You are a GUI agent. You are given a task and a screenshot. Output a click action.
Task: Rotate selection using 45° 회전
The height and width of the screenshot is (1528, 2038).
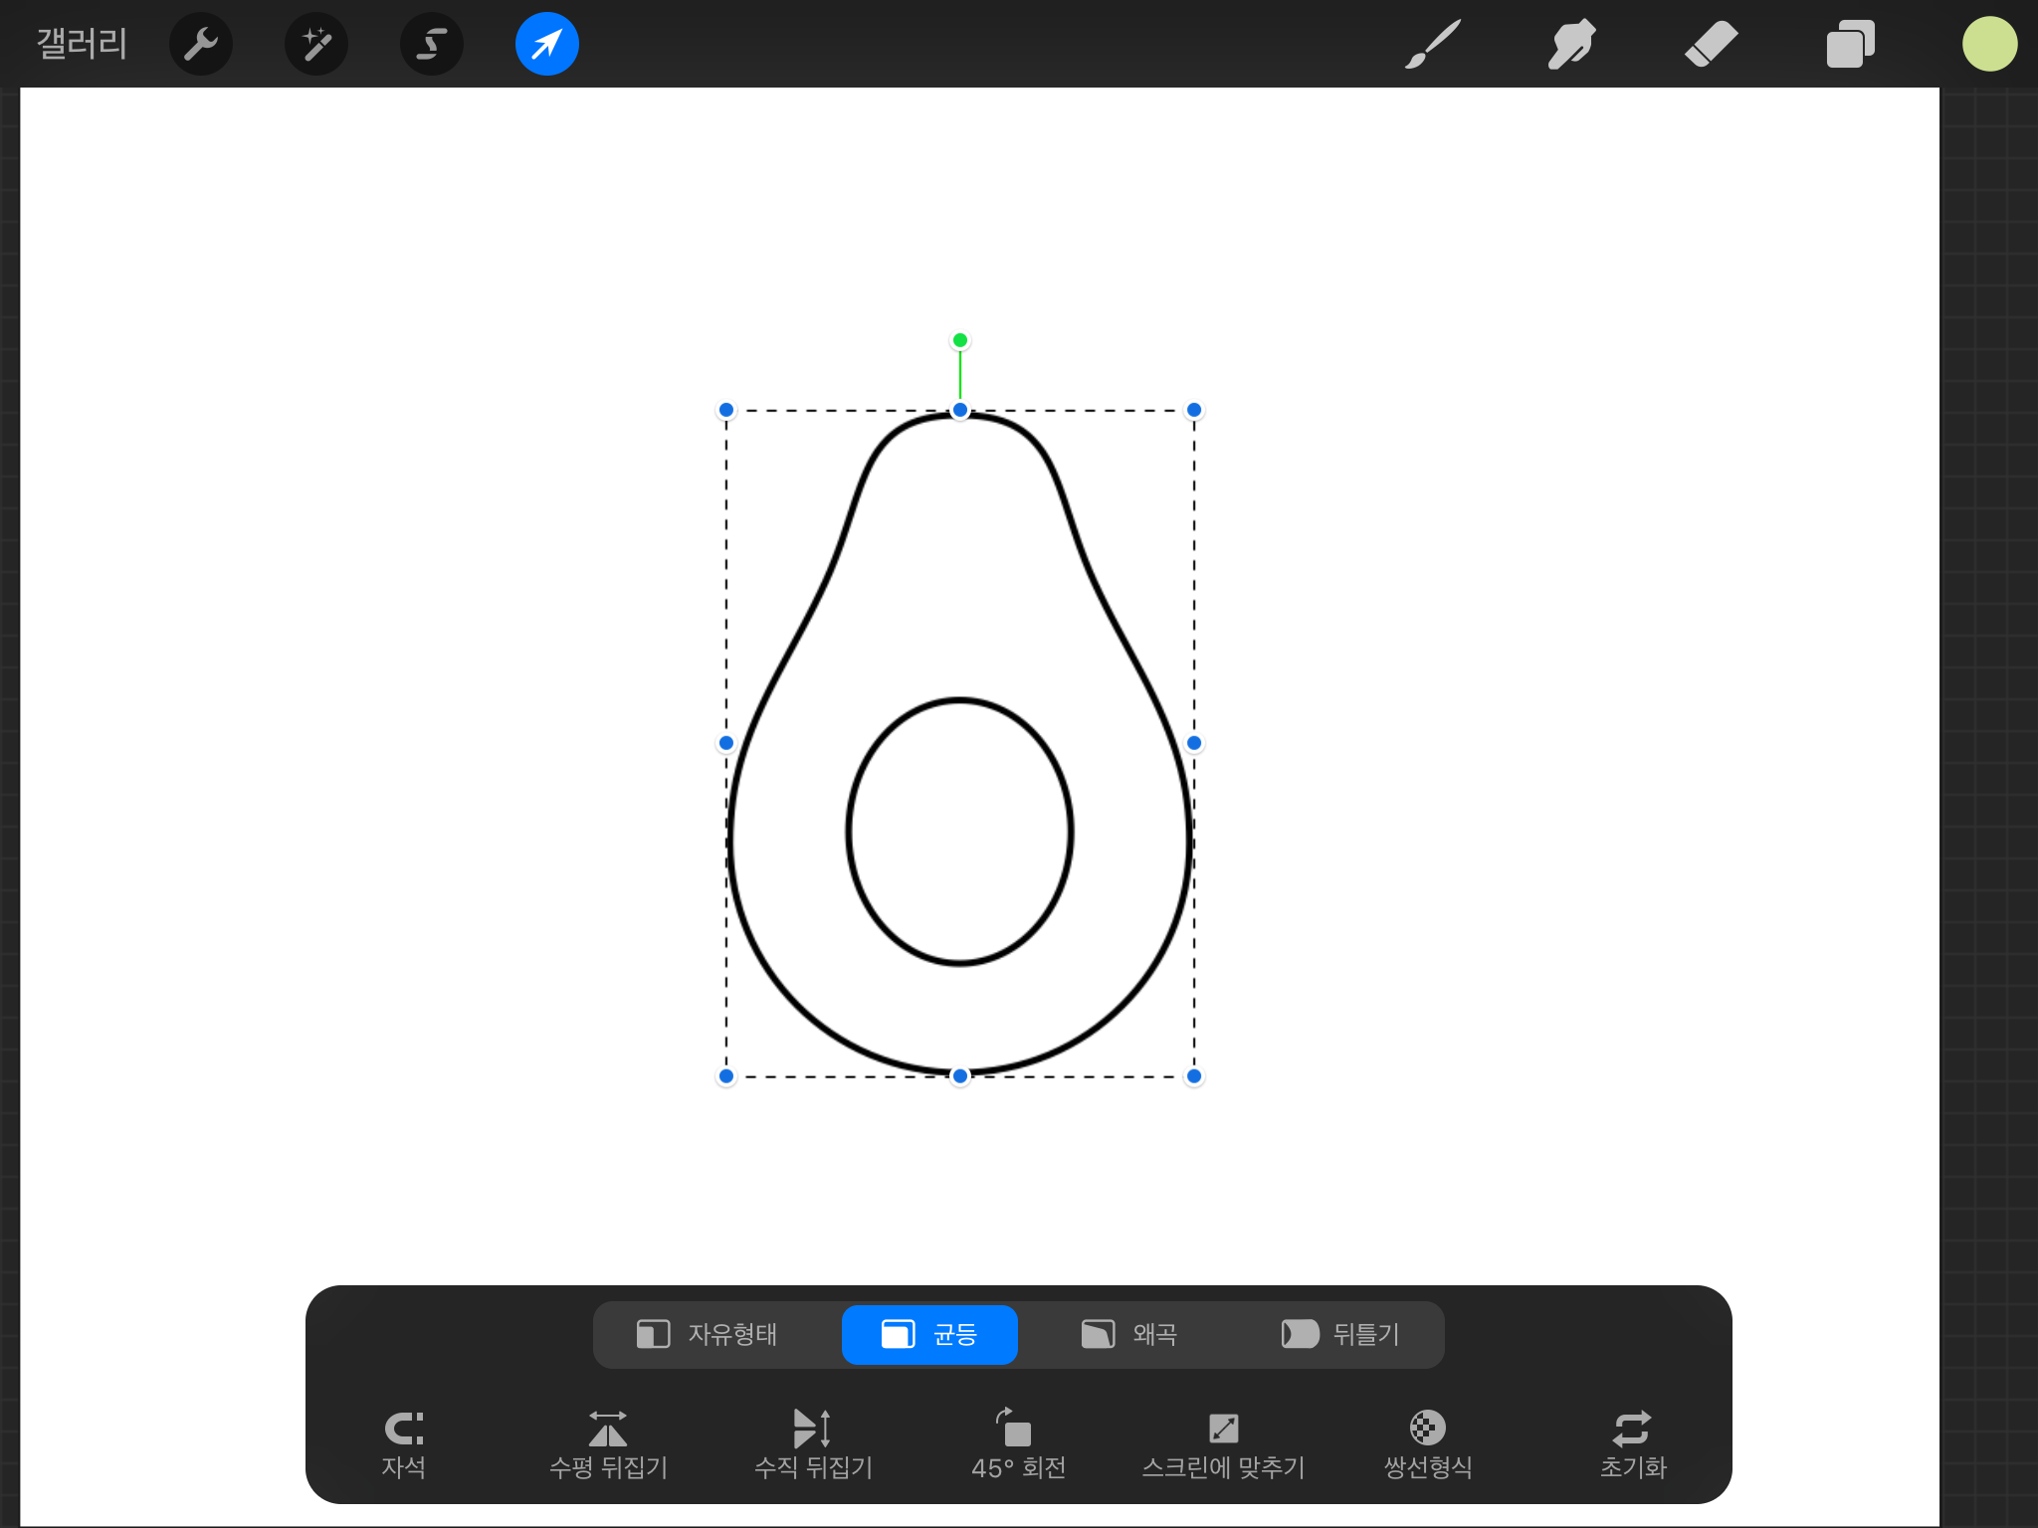(x=1018, y=1443)
